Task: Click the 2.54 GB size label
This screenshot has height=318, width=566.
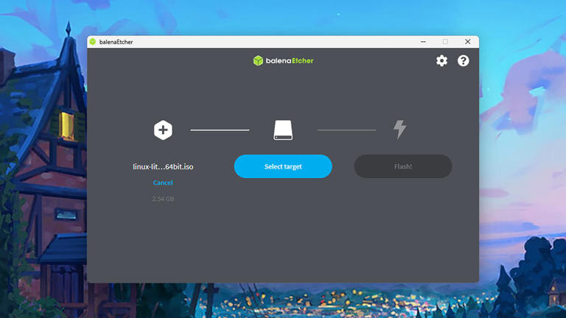Action: coord(163,199)
